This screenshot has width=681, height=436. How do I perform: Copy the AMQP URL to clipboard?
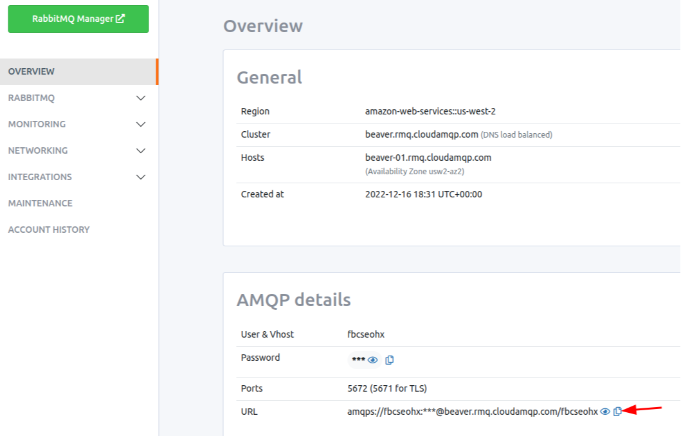coord(618,412)
